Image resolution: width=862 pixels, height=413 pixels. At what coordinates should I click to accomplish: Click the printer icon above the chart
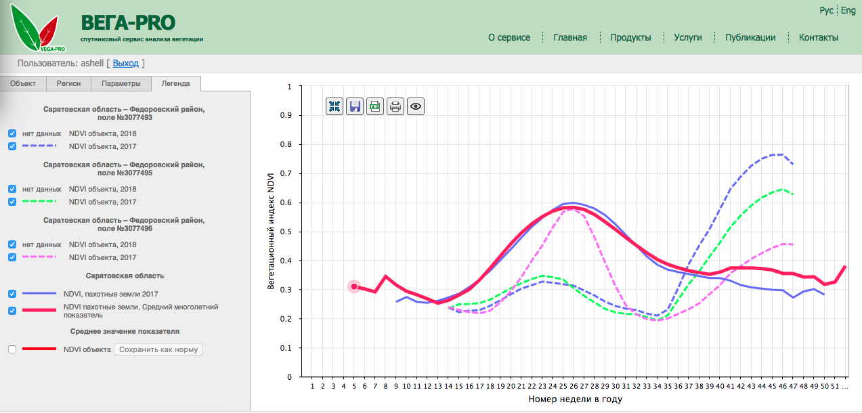tap(395, 106)
